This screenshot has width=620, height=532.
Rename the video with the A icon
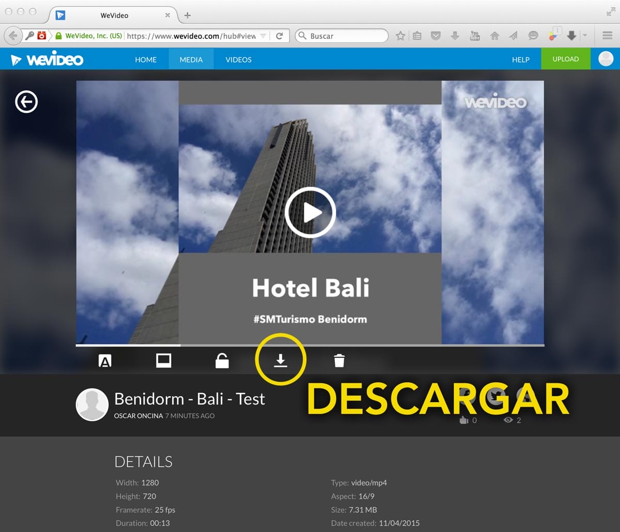pyautogui.click(x=105, y=360)
